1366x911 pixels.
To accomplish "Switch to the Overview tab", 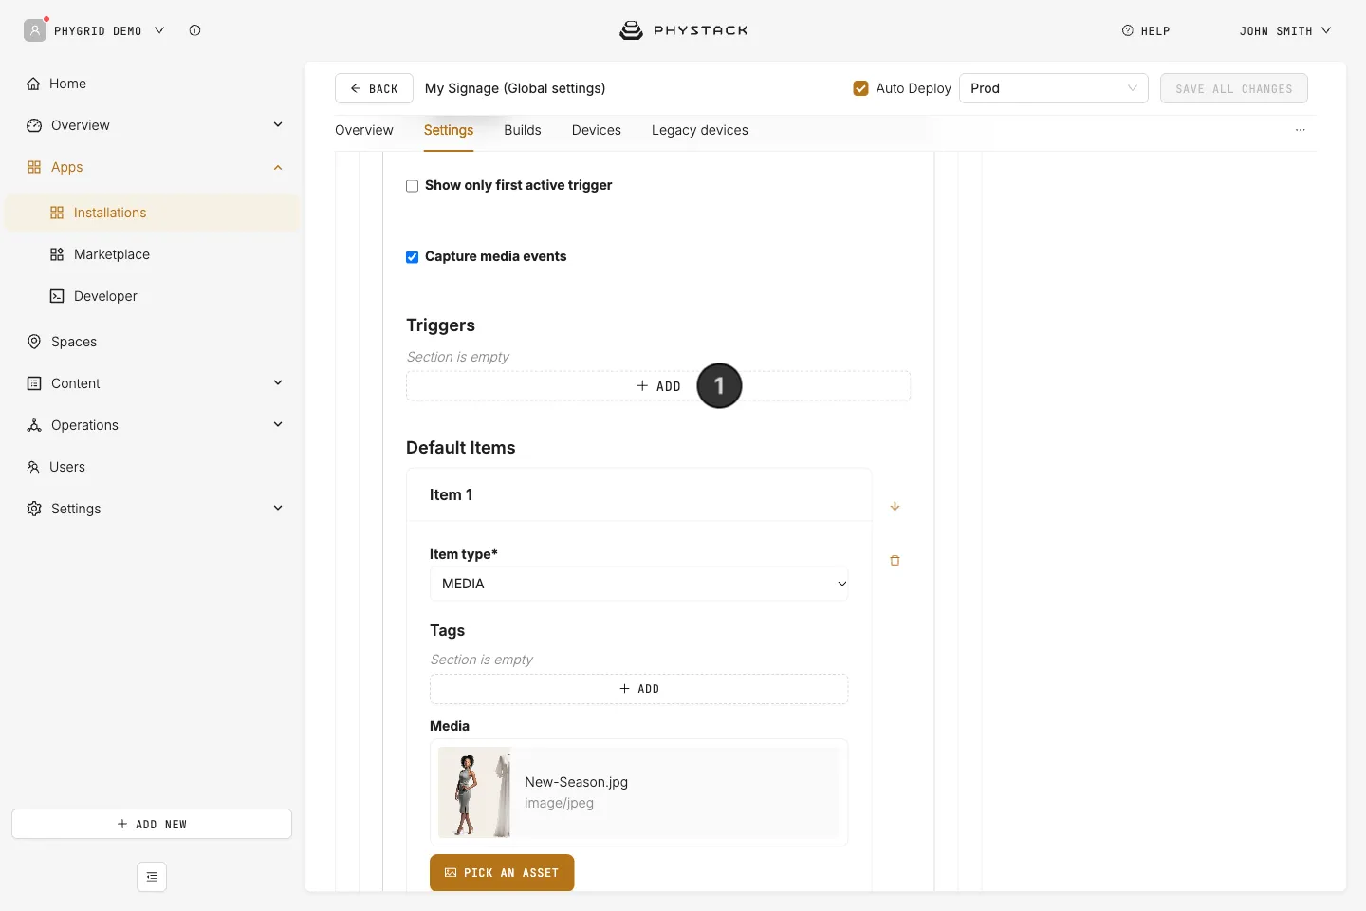I will (x=364, y=130).
